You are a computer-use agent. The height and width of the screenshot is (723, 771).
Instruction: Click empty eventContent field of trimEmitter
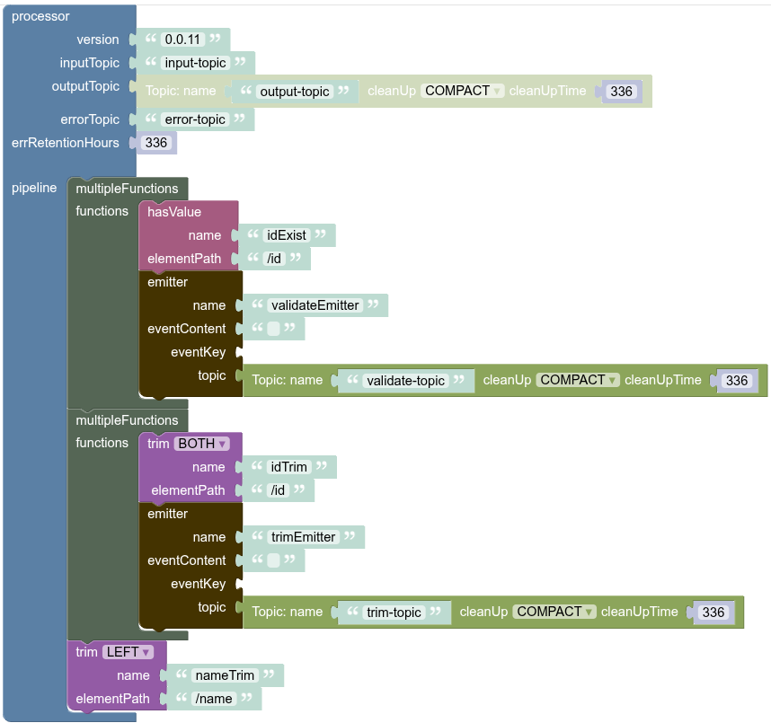pos(273,560)
